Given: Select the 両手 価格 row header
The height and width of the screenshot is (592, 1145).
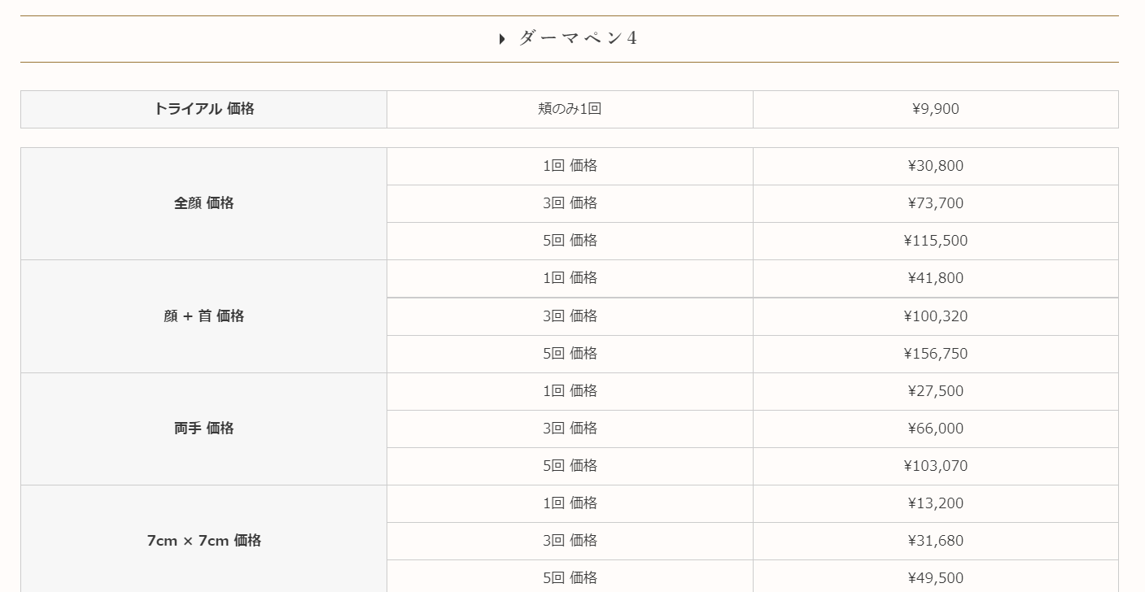Looking at the screenshot, I should tap(203, 429).
